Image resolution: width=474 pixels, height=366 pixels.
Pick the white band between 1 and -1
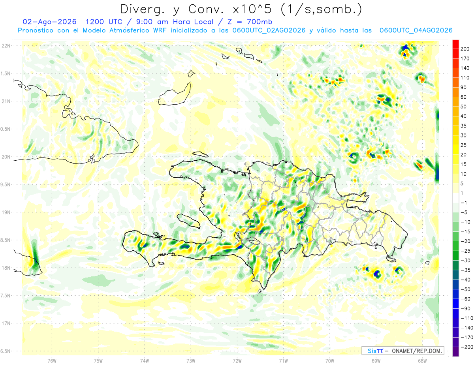[455, 198]
